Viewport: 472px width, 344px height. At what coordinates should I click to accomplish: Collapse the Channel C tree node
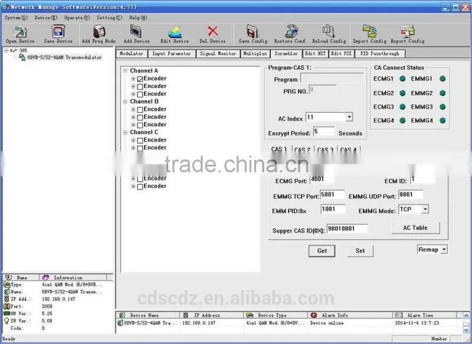tap(125, 132)
